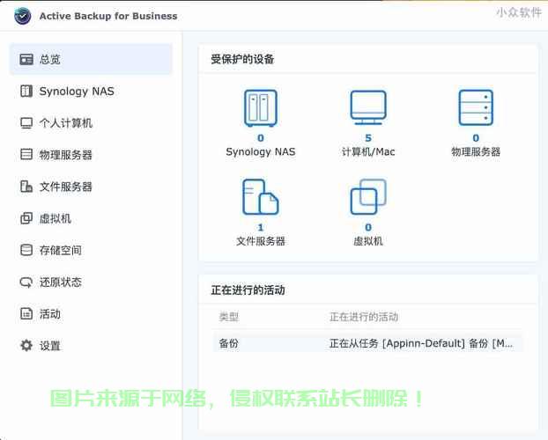Click the 还原状态 restore icon in sidebar

click(x=26, y=282)
